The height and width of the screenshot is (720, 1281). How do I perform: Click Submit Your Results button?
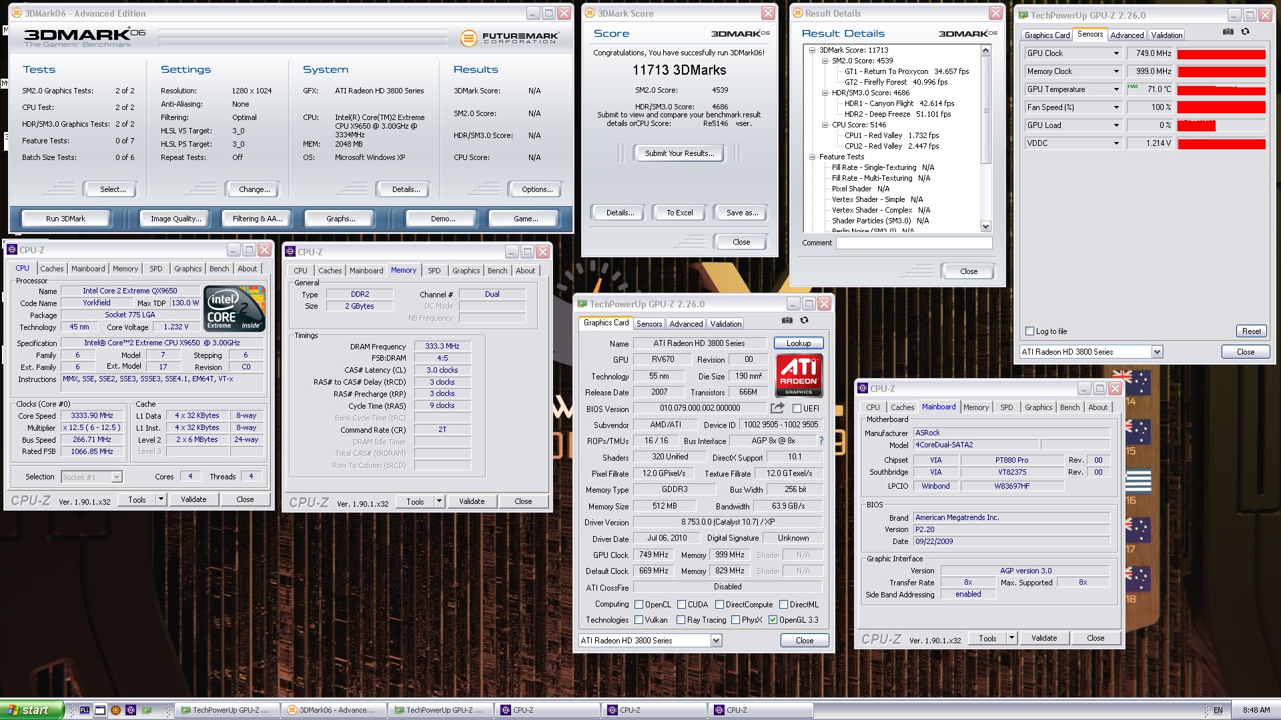click(679, 153)
